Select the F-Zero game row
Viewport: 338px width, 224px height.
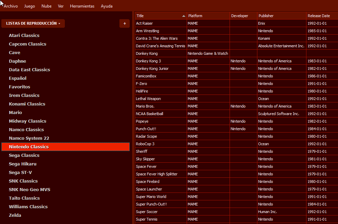pos(236,84)
